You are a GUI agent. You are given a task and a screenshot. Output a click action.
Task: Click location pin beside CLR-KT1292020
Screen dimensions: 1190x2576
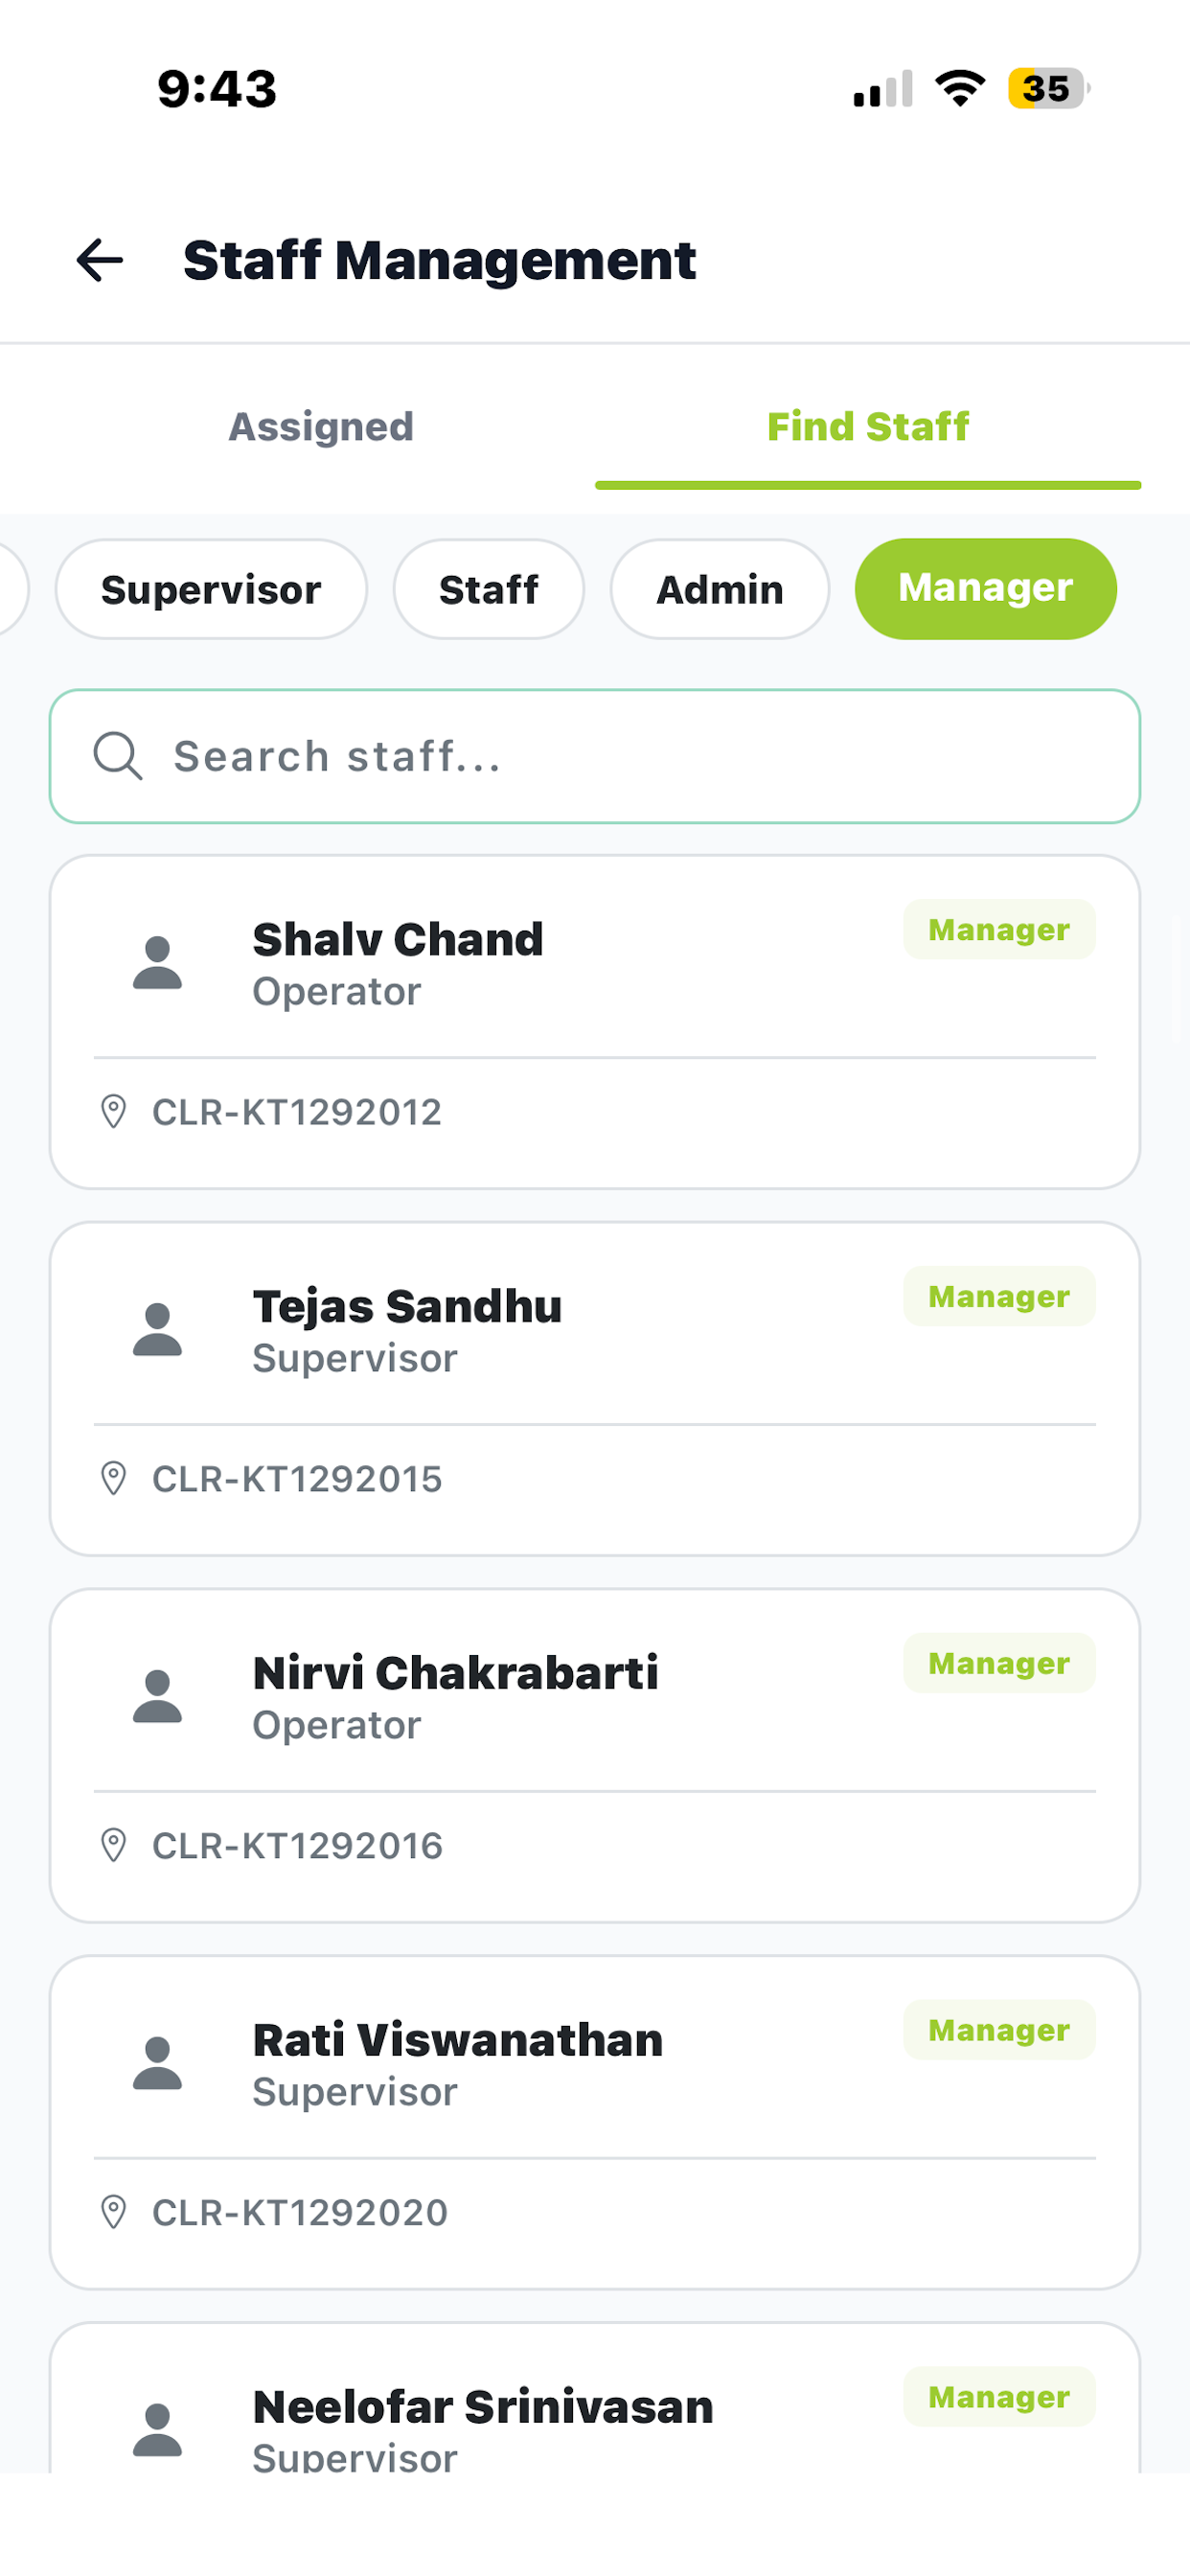(x=114, y=2212)
